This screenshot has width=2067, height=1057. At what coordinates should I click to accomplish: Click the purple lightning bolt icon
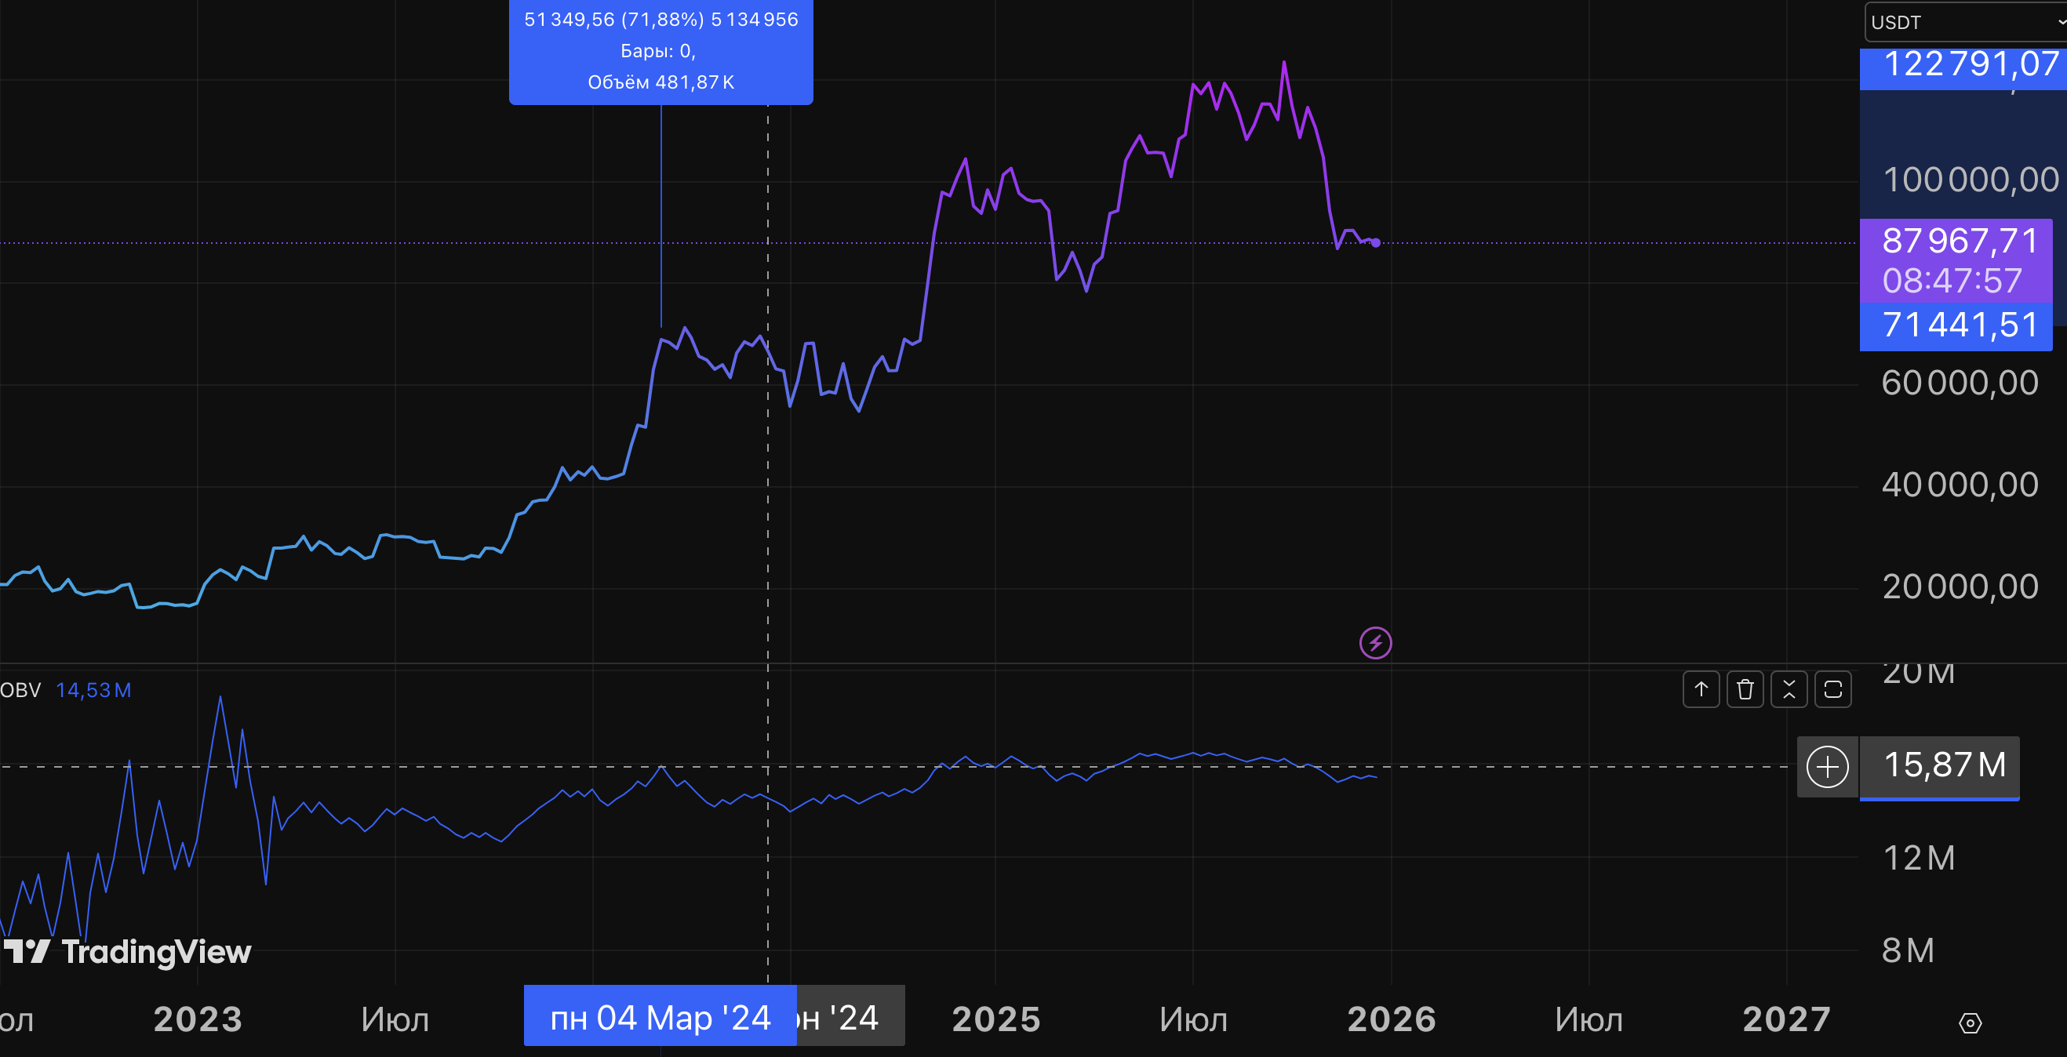(x=1375, y=642)
